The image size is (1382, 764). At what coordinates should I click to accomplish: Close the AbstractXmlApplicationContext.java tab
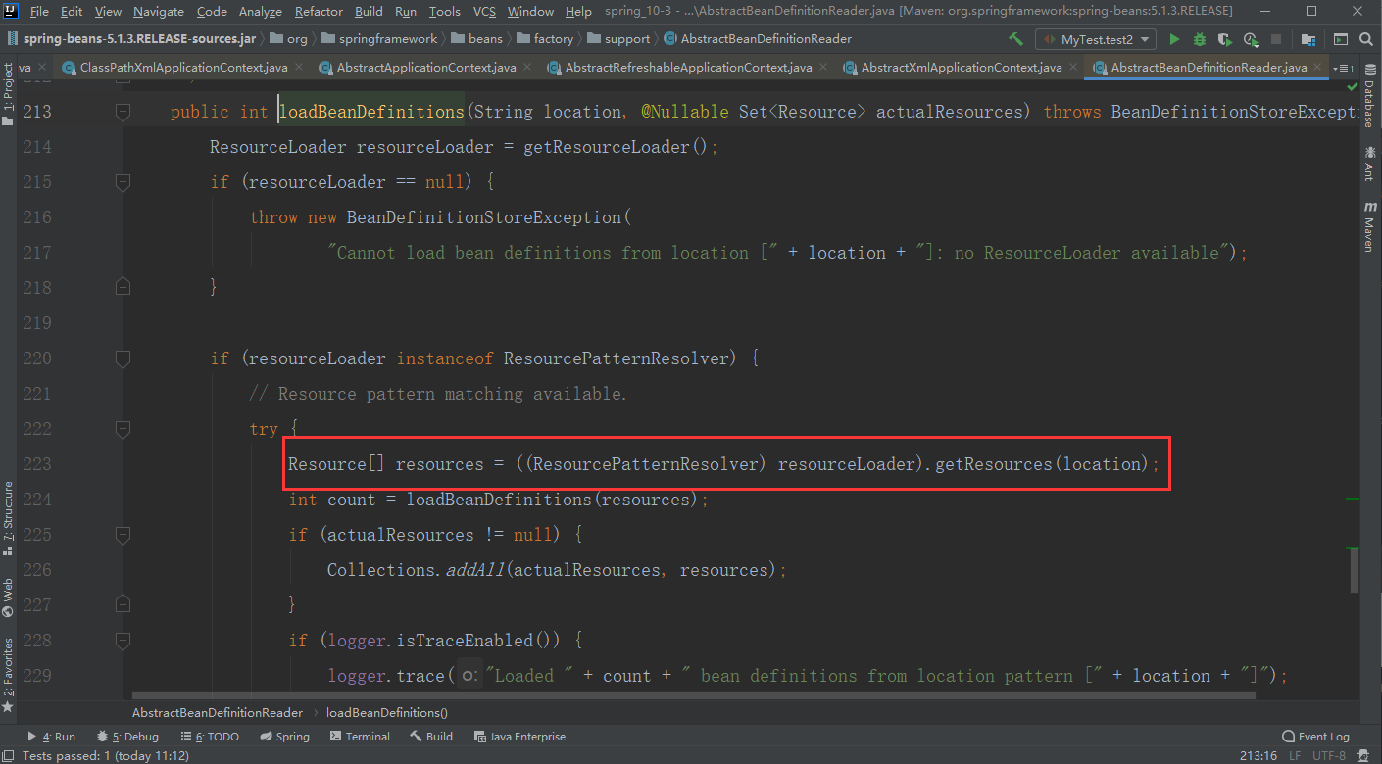[x=1072, y=68]
